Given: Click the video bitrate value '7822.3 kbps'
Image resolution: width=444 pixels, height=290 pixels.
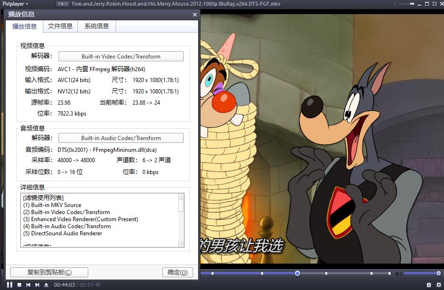Looking at the screenshot, I should point(72,114).
